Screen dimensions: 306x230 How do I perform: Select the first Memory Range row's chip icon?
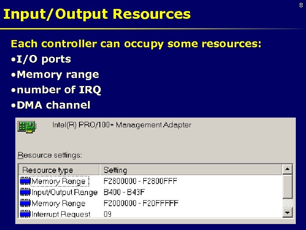(x=25, y=181)
